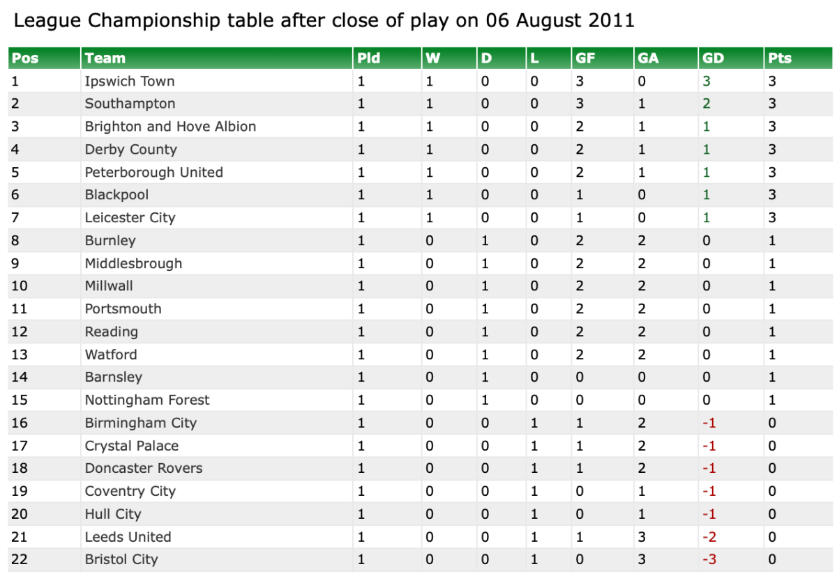Click the GF column header
Screen dimensions: 837x585
pos(585,58)
